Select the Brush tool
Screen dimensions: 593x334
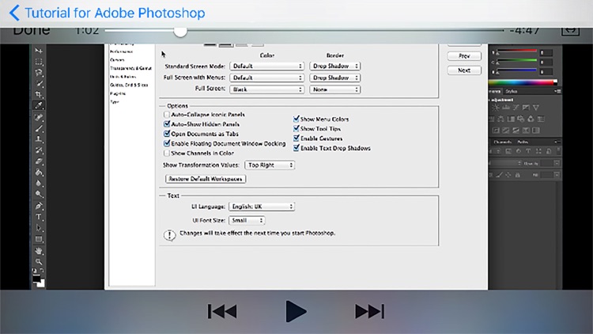[39, 128]
